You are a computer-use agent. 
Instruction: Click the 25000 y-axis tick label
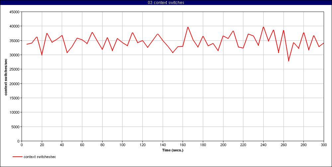click(15, 69)
